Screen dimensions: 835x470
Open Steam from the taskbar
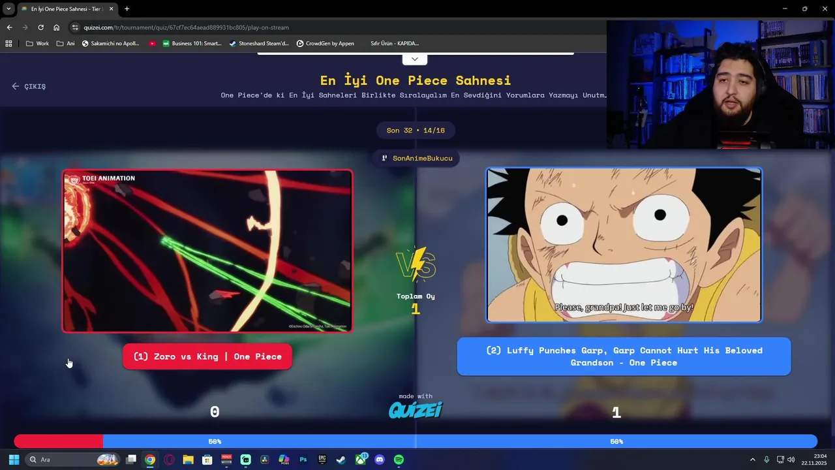341,460
